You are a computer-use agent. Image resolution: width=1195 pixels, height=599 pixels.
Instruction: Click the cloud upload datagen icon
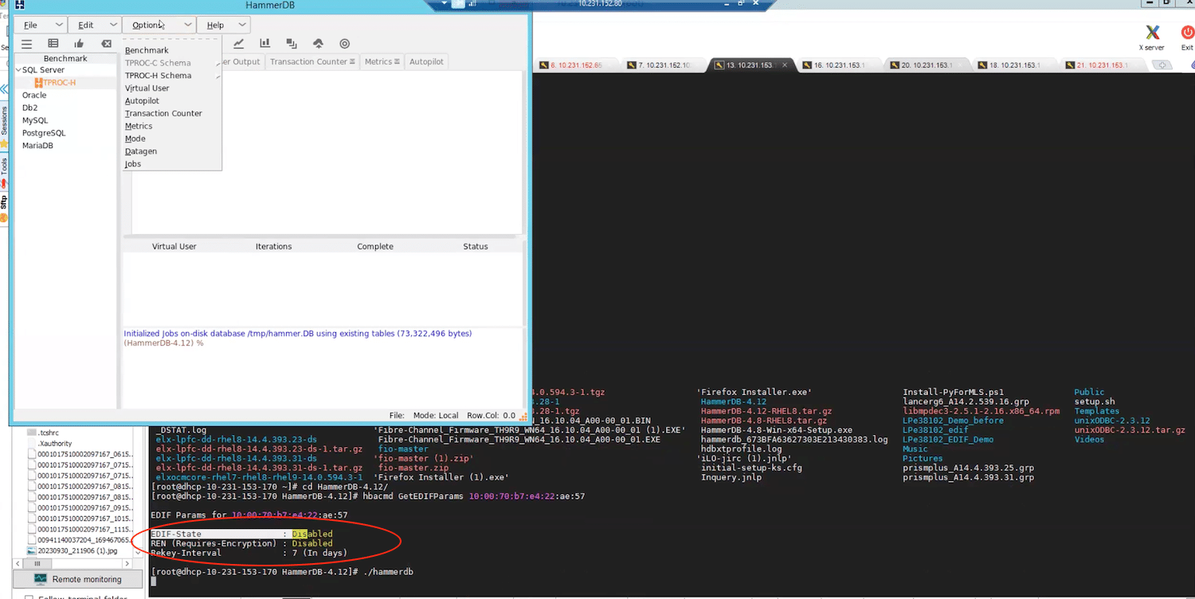tap(318, 44)
